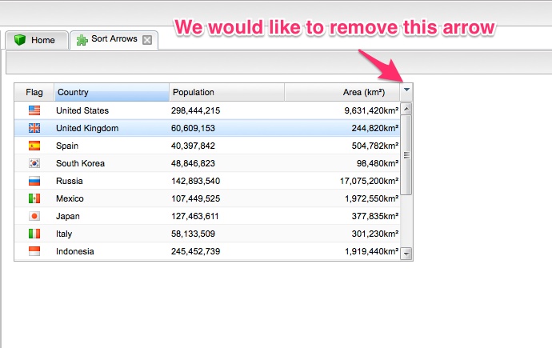Open the grid header dropdown arrow menu
552x348 pixels.
coord(407,92)
